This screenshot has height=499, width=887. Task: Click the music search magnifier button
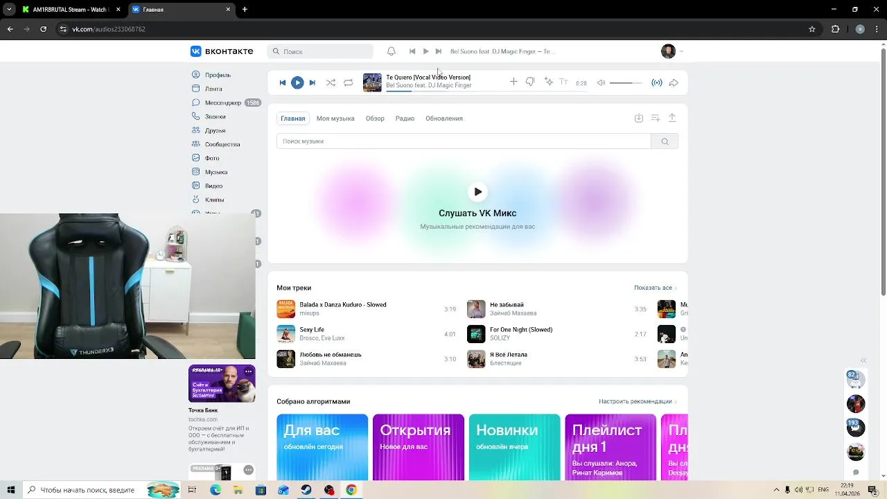[x=665, y=141]
